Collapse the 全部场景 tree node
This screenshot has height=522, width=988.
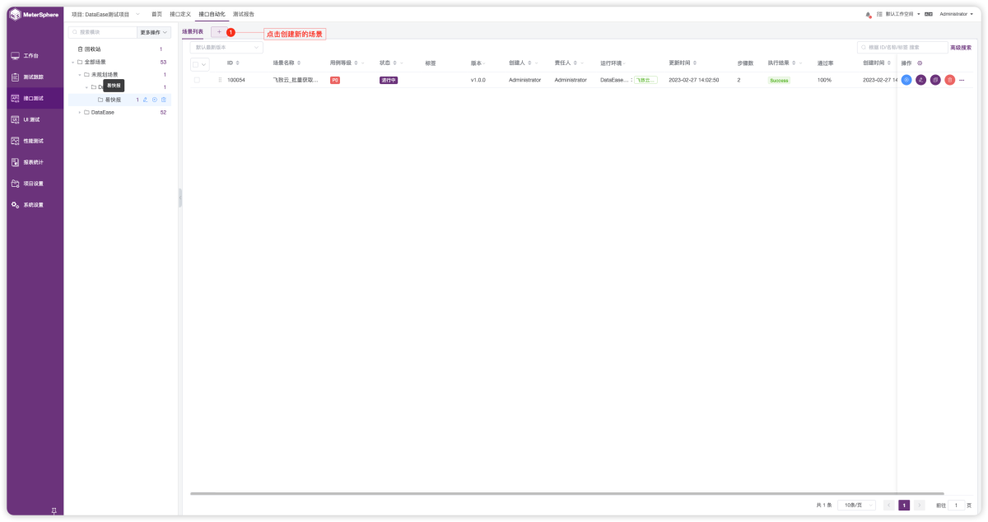pos(72,62)
